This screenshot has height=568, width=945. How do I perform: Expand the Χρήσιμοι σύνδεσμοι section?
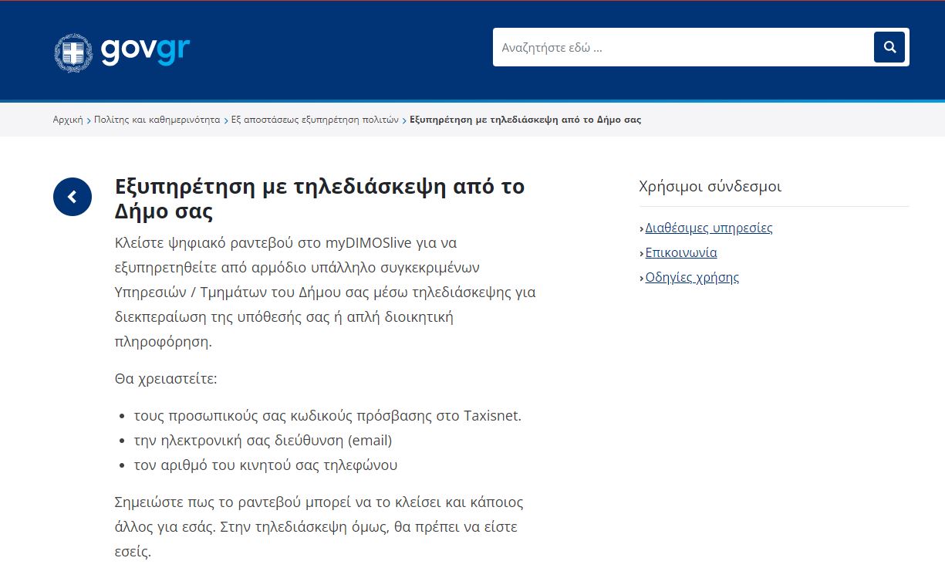tap(710, 187)
